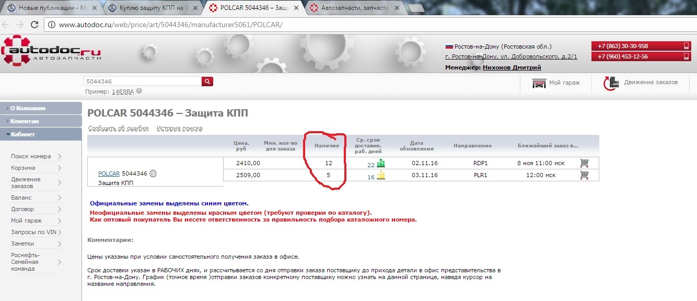The width and height of the screenshot is (697, 301).
Task: Click the delivery time value 16
Action: (371, 177)
